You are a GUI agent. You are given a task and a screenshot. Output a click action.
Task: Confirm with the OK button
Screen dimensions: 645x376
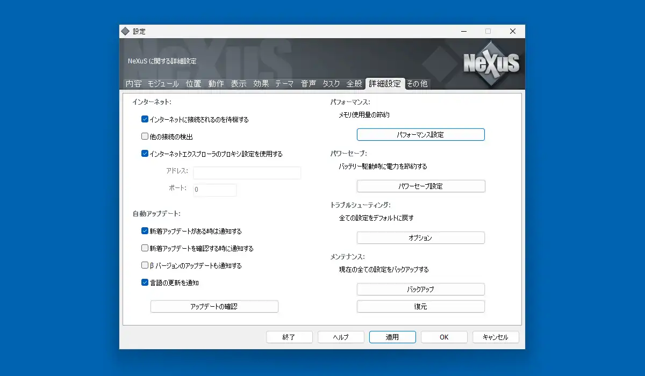tap(444, 337)
